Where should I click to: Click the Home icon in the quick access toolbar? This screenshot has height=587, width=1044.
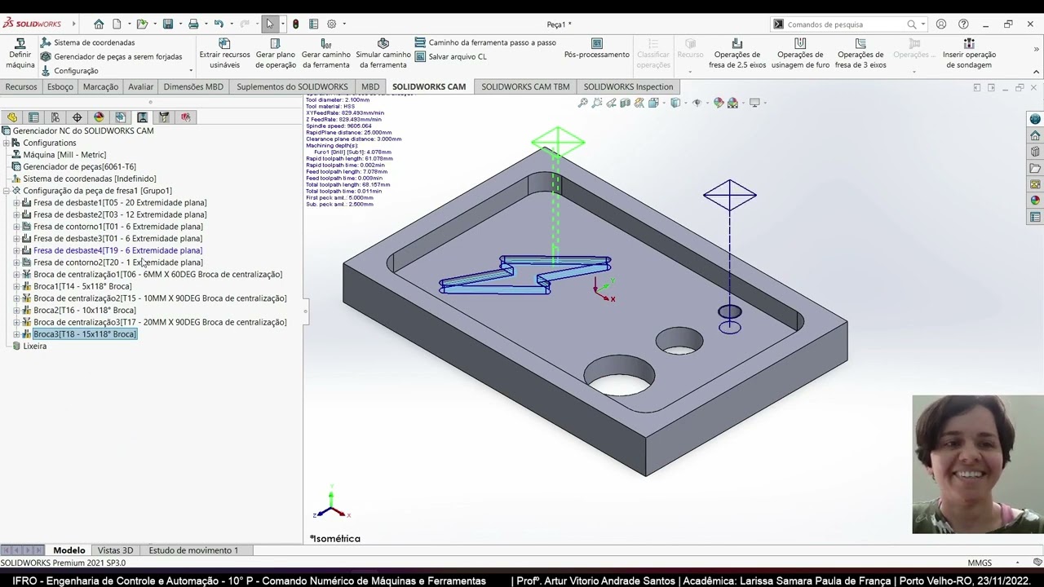pyautogui.click(x=99, y=24)
